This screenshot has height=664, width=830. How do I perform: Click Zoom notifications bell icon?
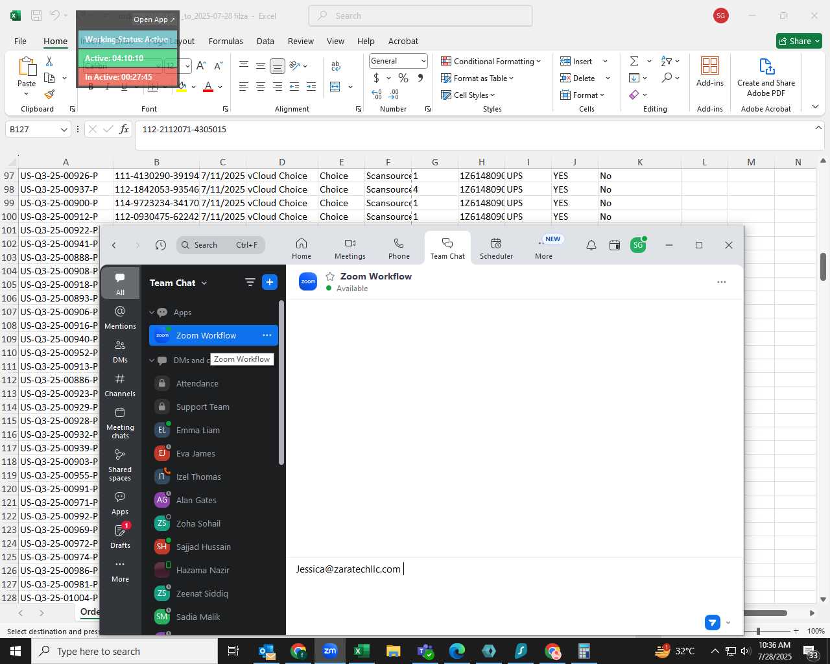591,245
